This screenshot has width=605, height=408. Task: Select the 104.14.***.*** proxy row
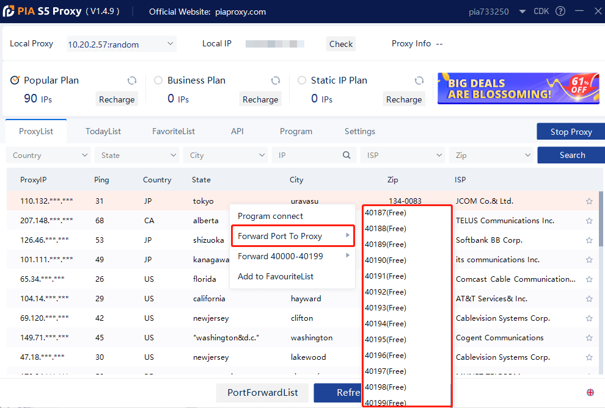pos(302,299)
